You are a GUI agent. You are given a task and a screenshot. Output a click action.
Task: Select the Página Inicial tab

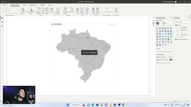pyautogui.click(x=15, y=5)
